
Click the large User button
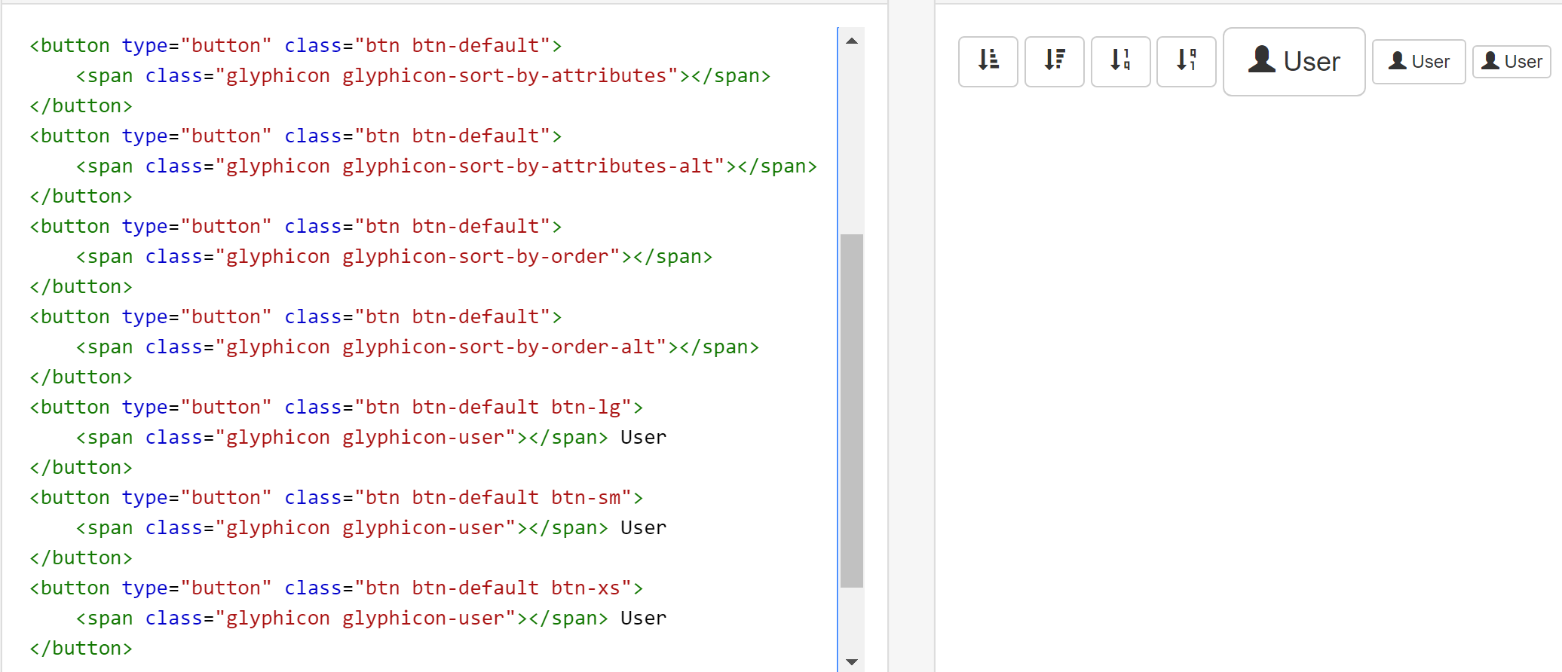point(1294,61)
